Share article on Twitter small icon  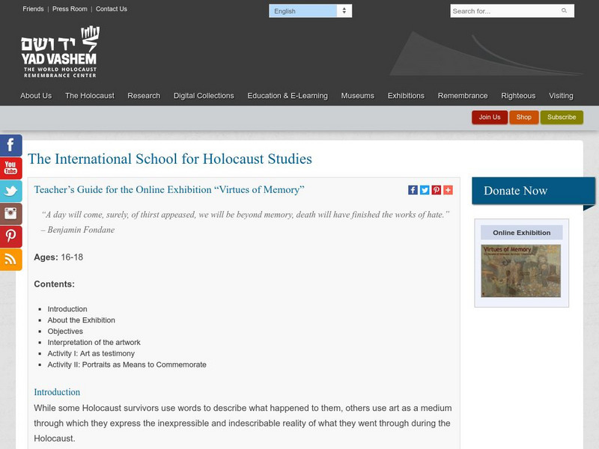tap(425, 190)
